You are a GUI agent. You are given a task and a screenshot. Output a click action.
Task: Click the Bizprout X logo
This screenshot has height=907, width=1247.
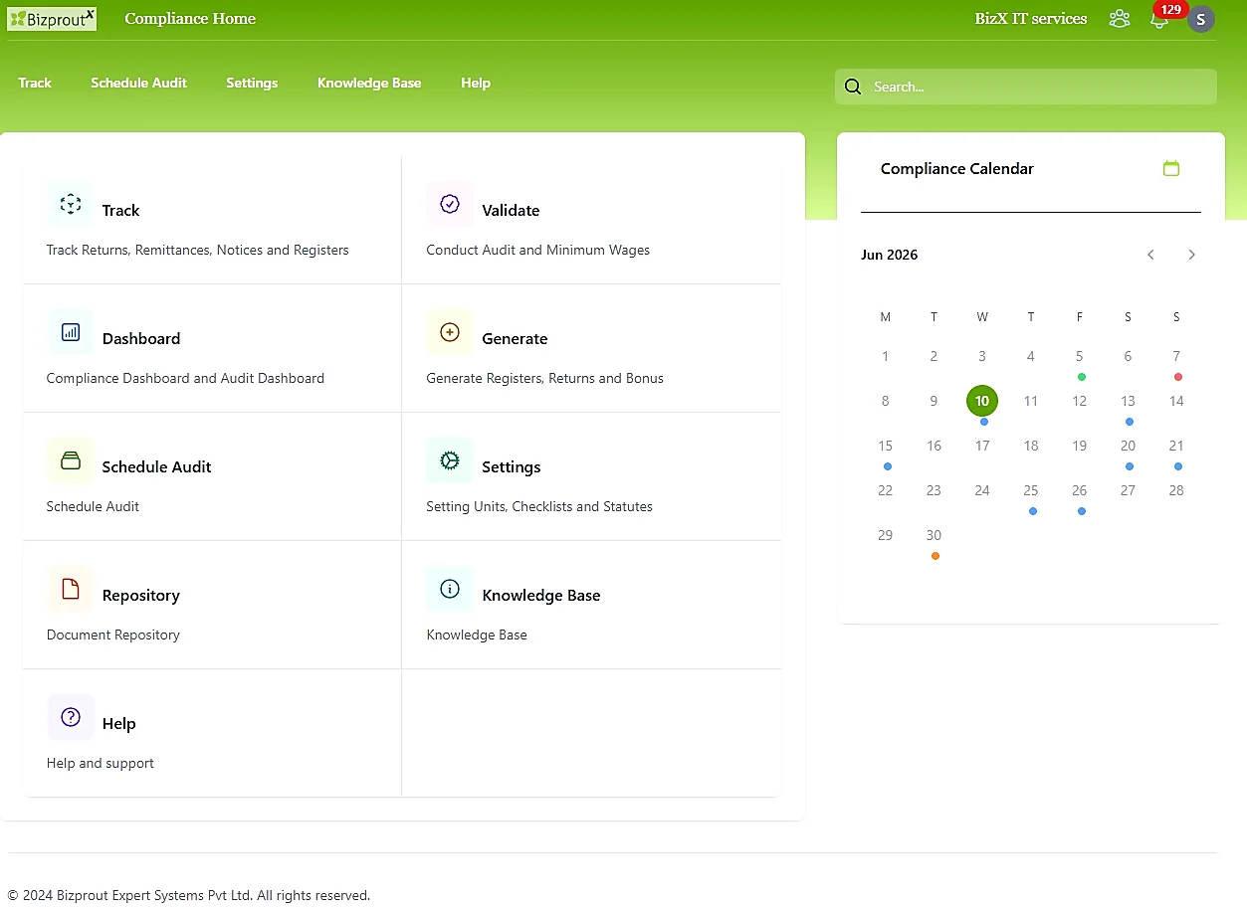52,18
